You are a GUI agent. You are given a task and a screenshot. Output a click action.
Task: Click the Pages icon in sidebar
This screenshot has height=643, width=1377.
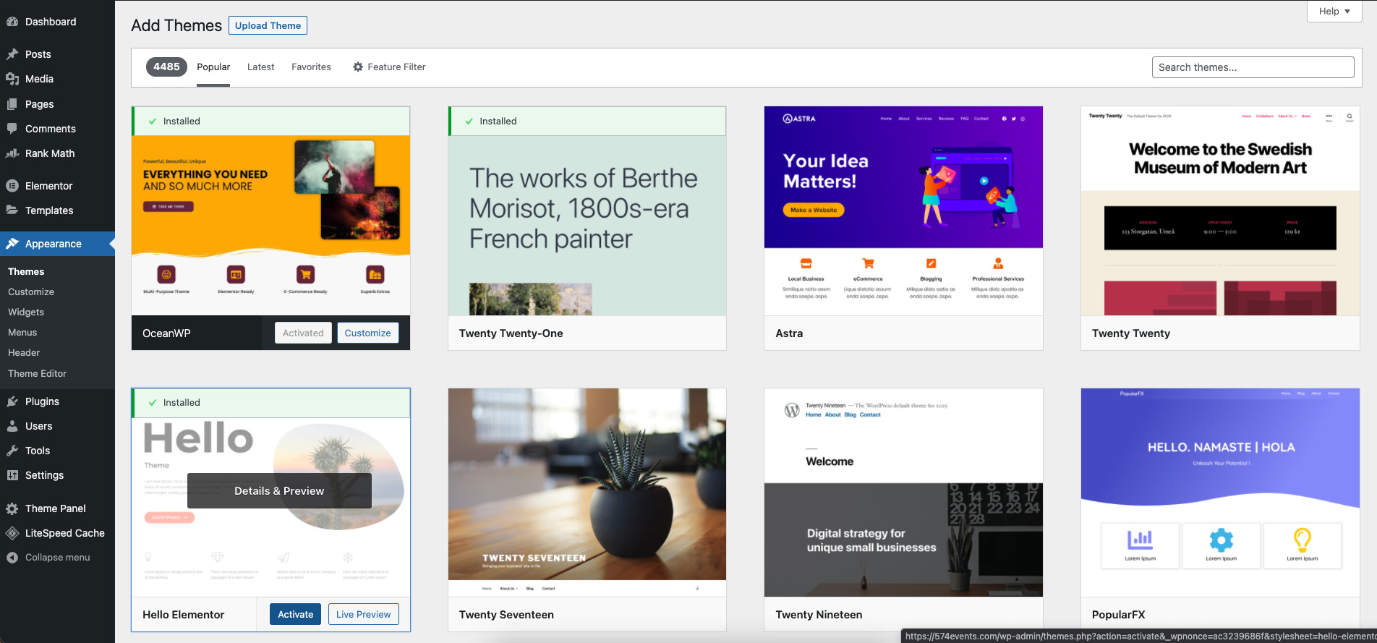coord(12,104)
